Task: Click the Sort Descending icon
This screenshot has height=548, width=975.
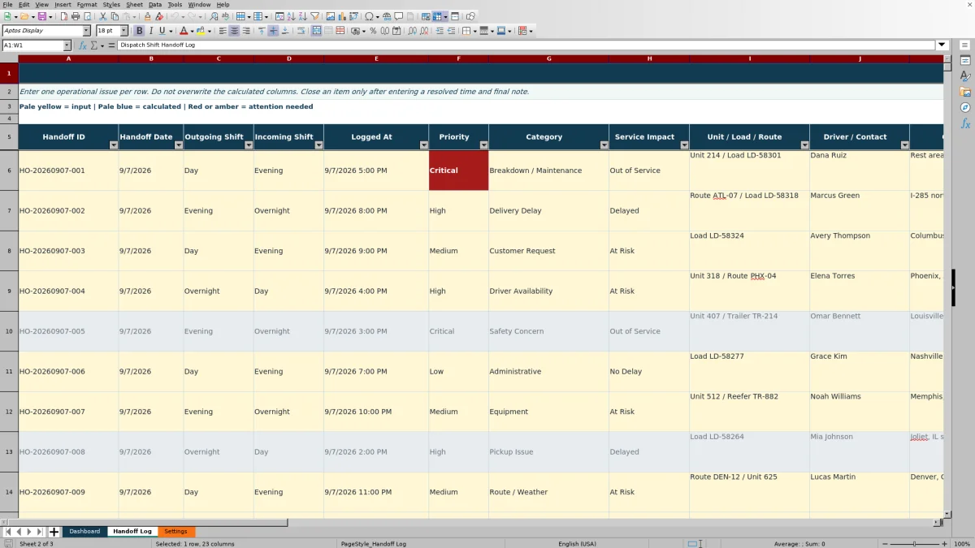Action: (x=302, y=16)
